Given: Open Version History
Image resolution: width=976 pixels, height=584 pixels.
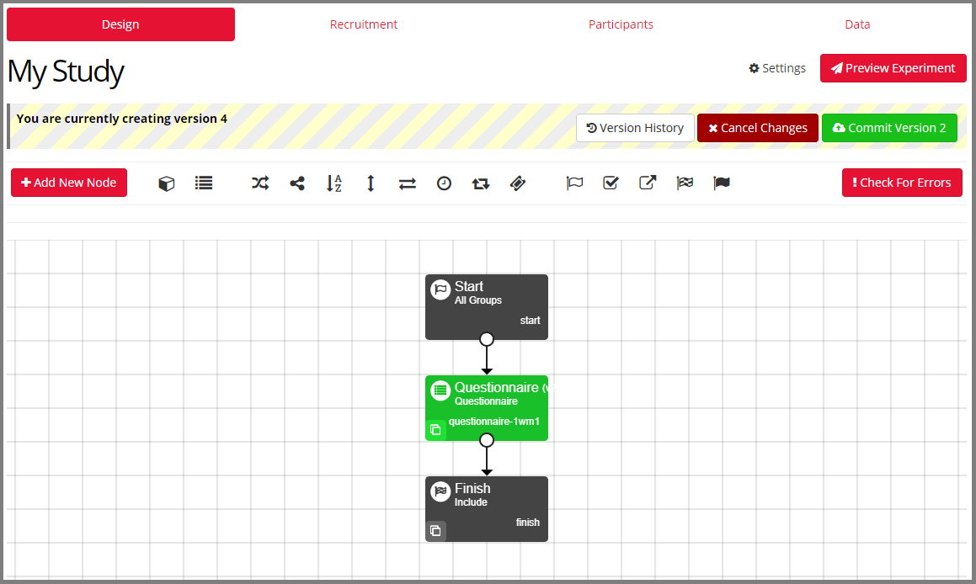Looking at the screenshot, I should tap(635, 128).
